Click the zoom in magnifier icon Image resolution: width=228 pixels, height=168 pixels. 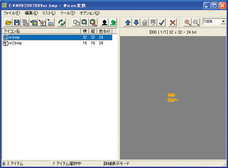coord(187,22)
